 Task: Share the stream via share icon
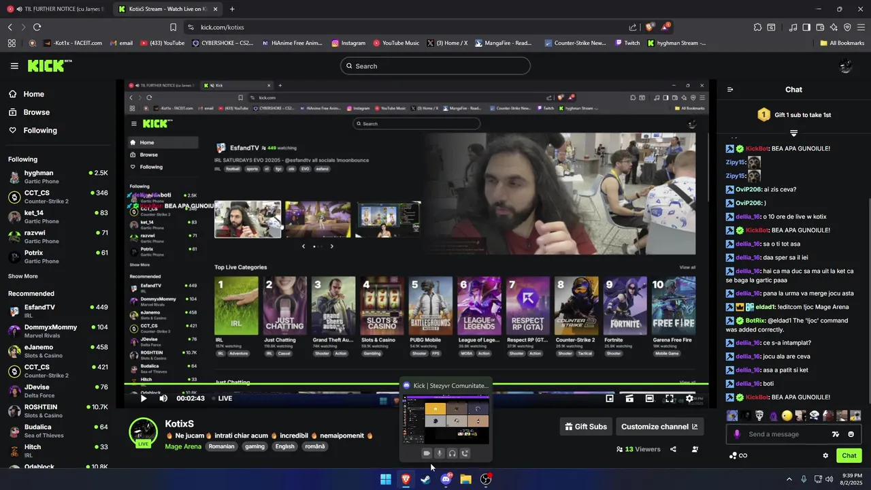click(x=673, y=449)
